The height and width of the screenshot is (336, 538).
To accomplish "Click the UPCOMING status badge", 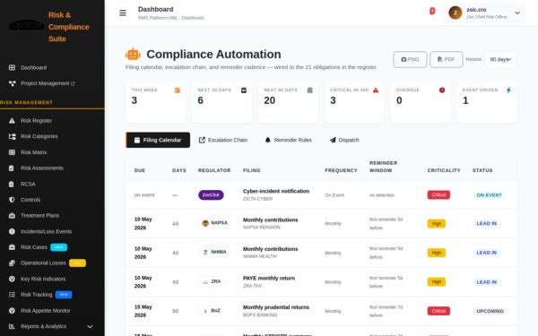I will [490, 311].
